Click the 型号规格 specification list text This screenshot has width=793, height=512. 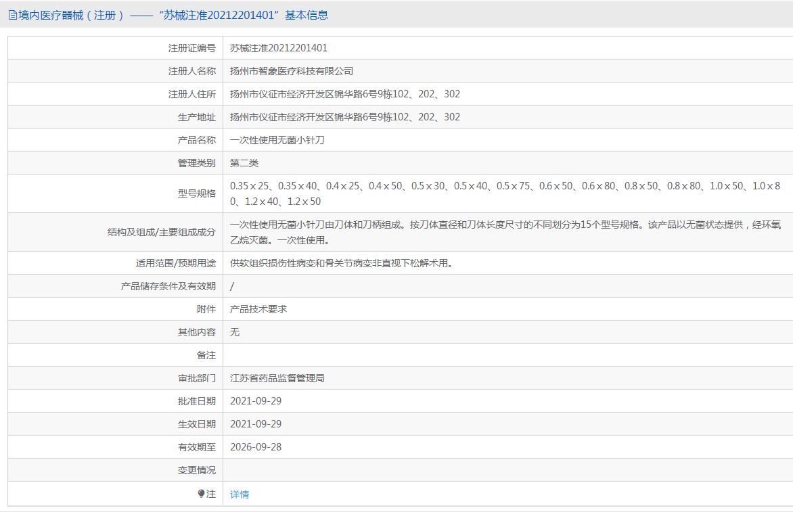[x=505, y=193]
